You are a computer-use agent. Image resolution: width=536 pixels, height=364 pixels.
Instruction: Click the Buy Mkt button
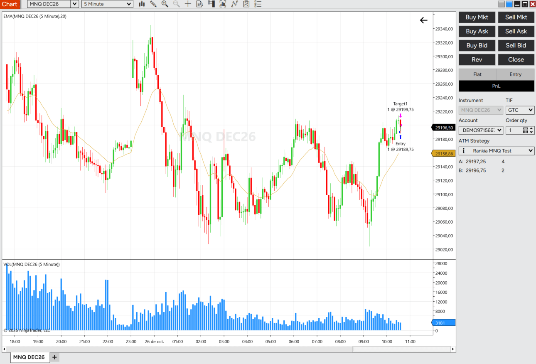(477, 17)
